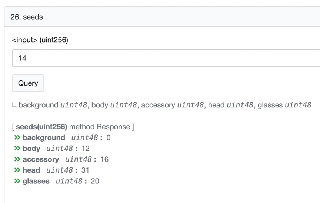Click the bold glasses label in response
This screenshot has height=203, width=320.
click(x=36, y=181)
